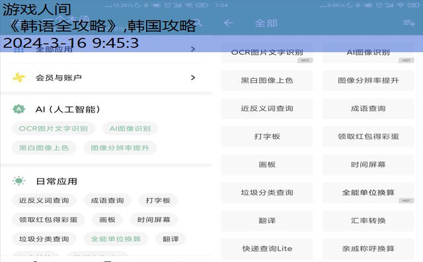Tap the 近反义词查询 chip
The height and width of the screenshot is (262, 423).
(x=44, y=200)
